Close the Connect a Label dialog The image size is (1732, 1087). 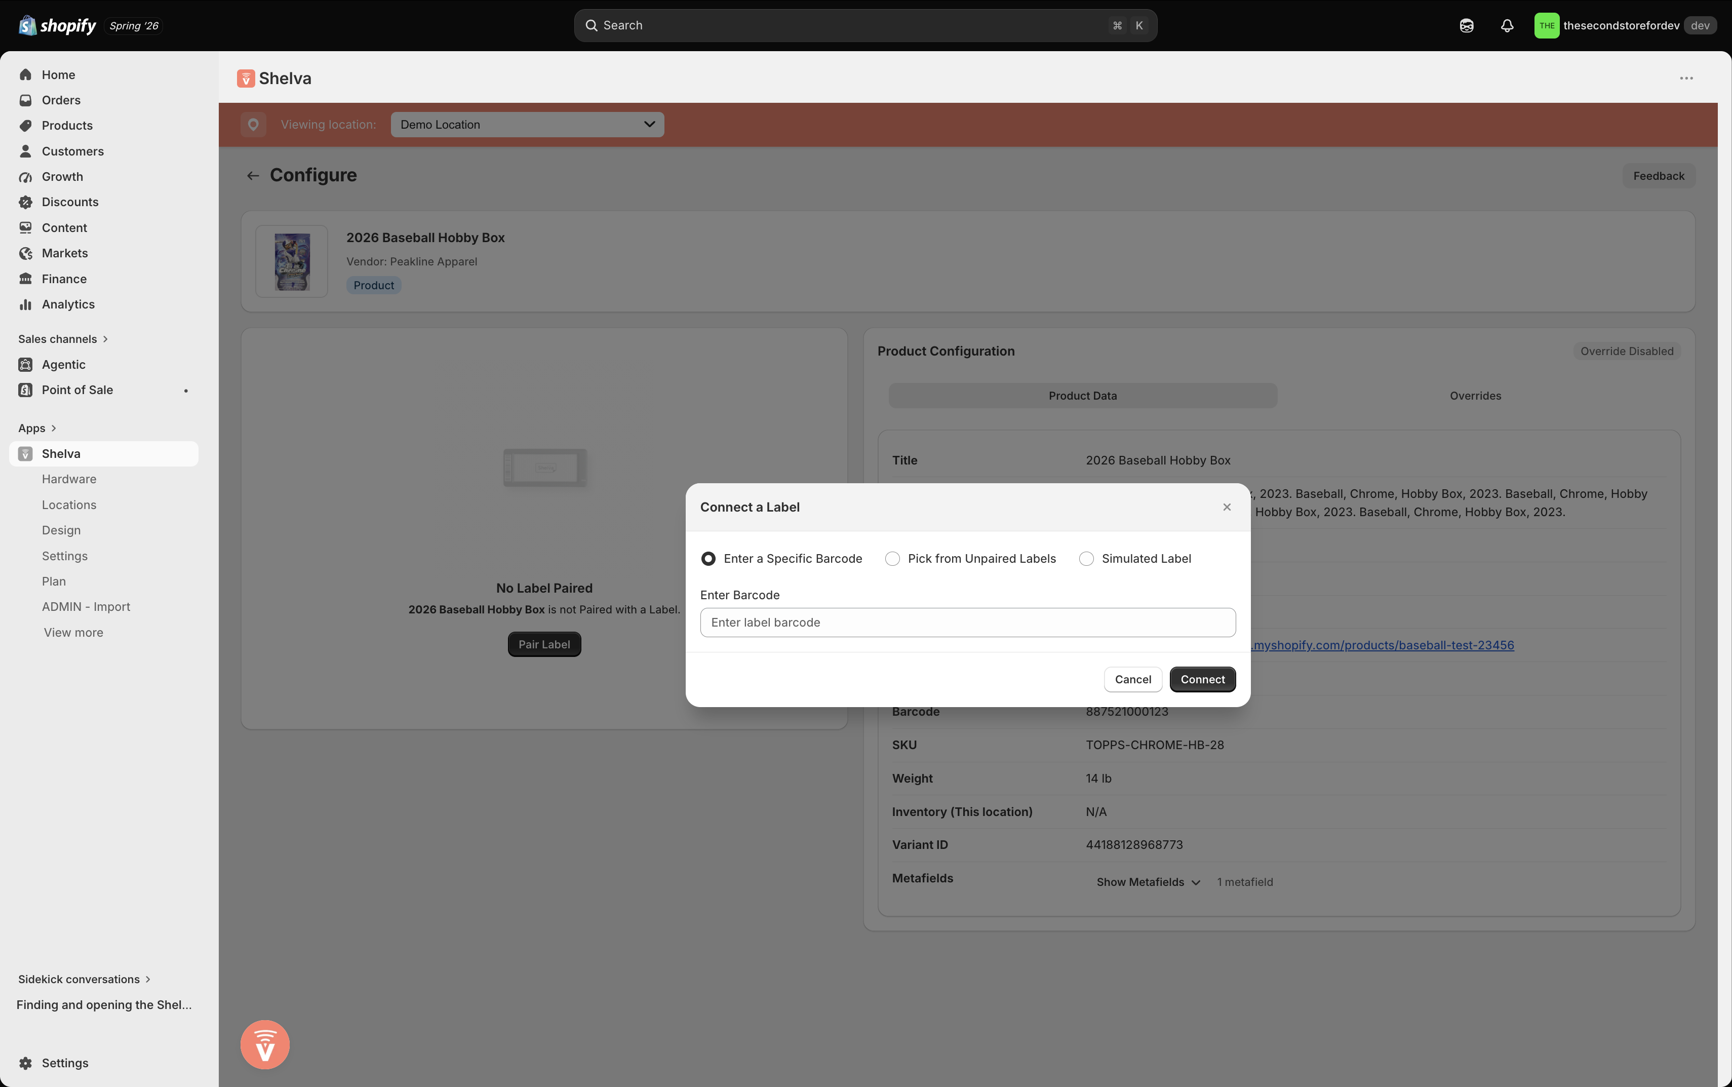(1226, 507)
